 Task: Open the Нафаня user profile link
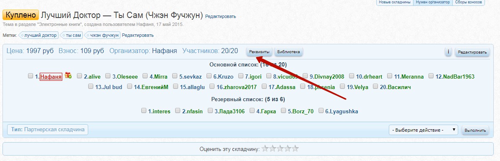51,77
